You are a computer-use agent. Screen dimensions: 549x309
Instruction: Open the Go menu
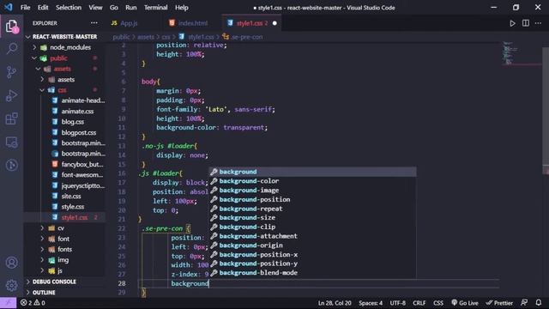[x=114, y=8]
